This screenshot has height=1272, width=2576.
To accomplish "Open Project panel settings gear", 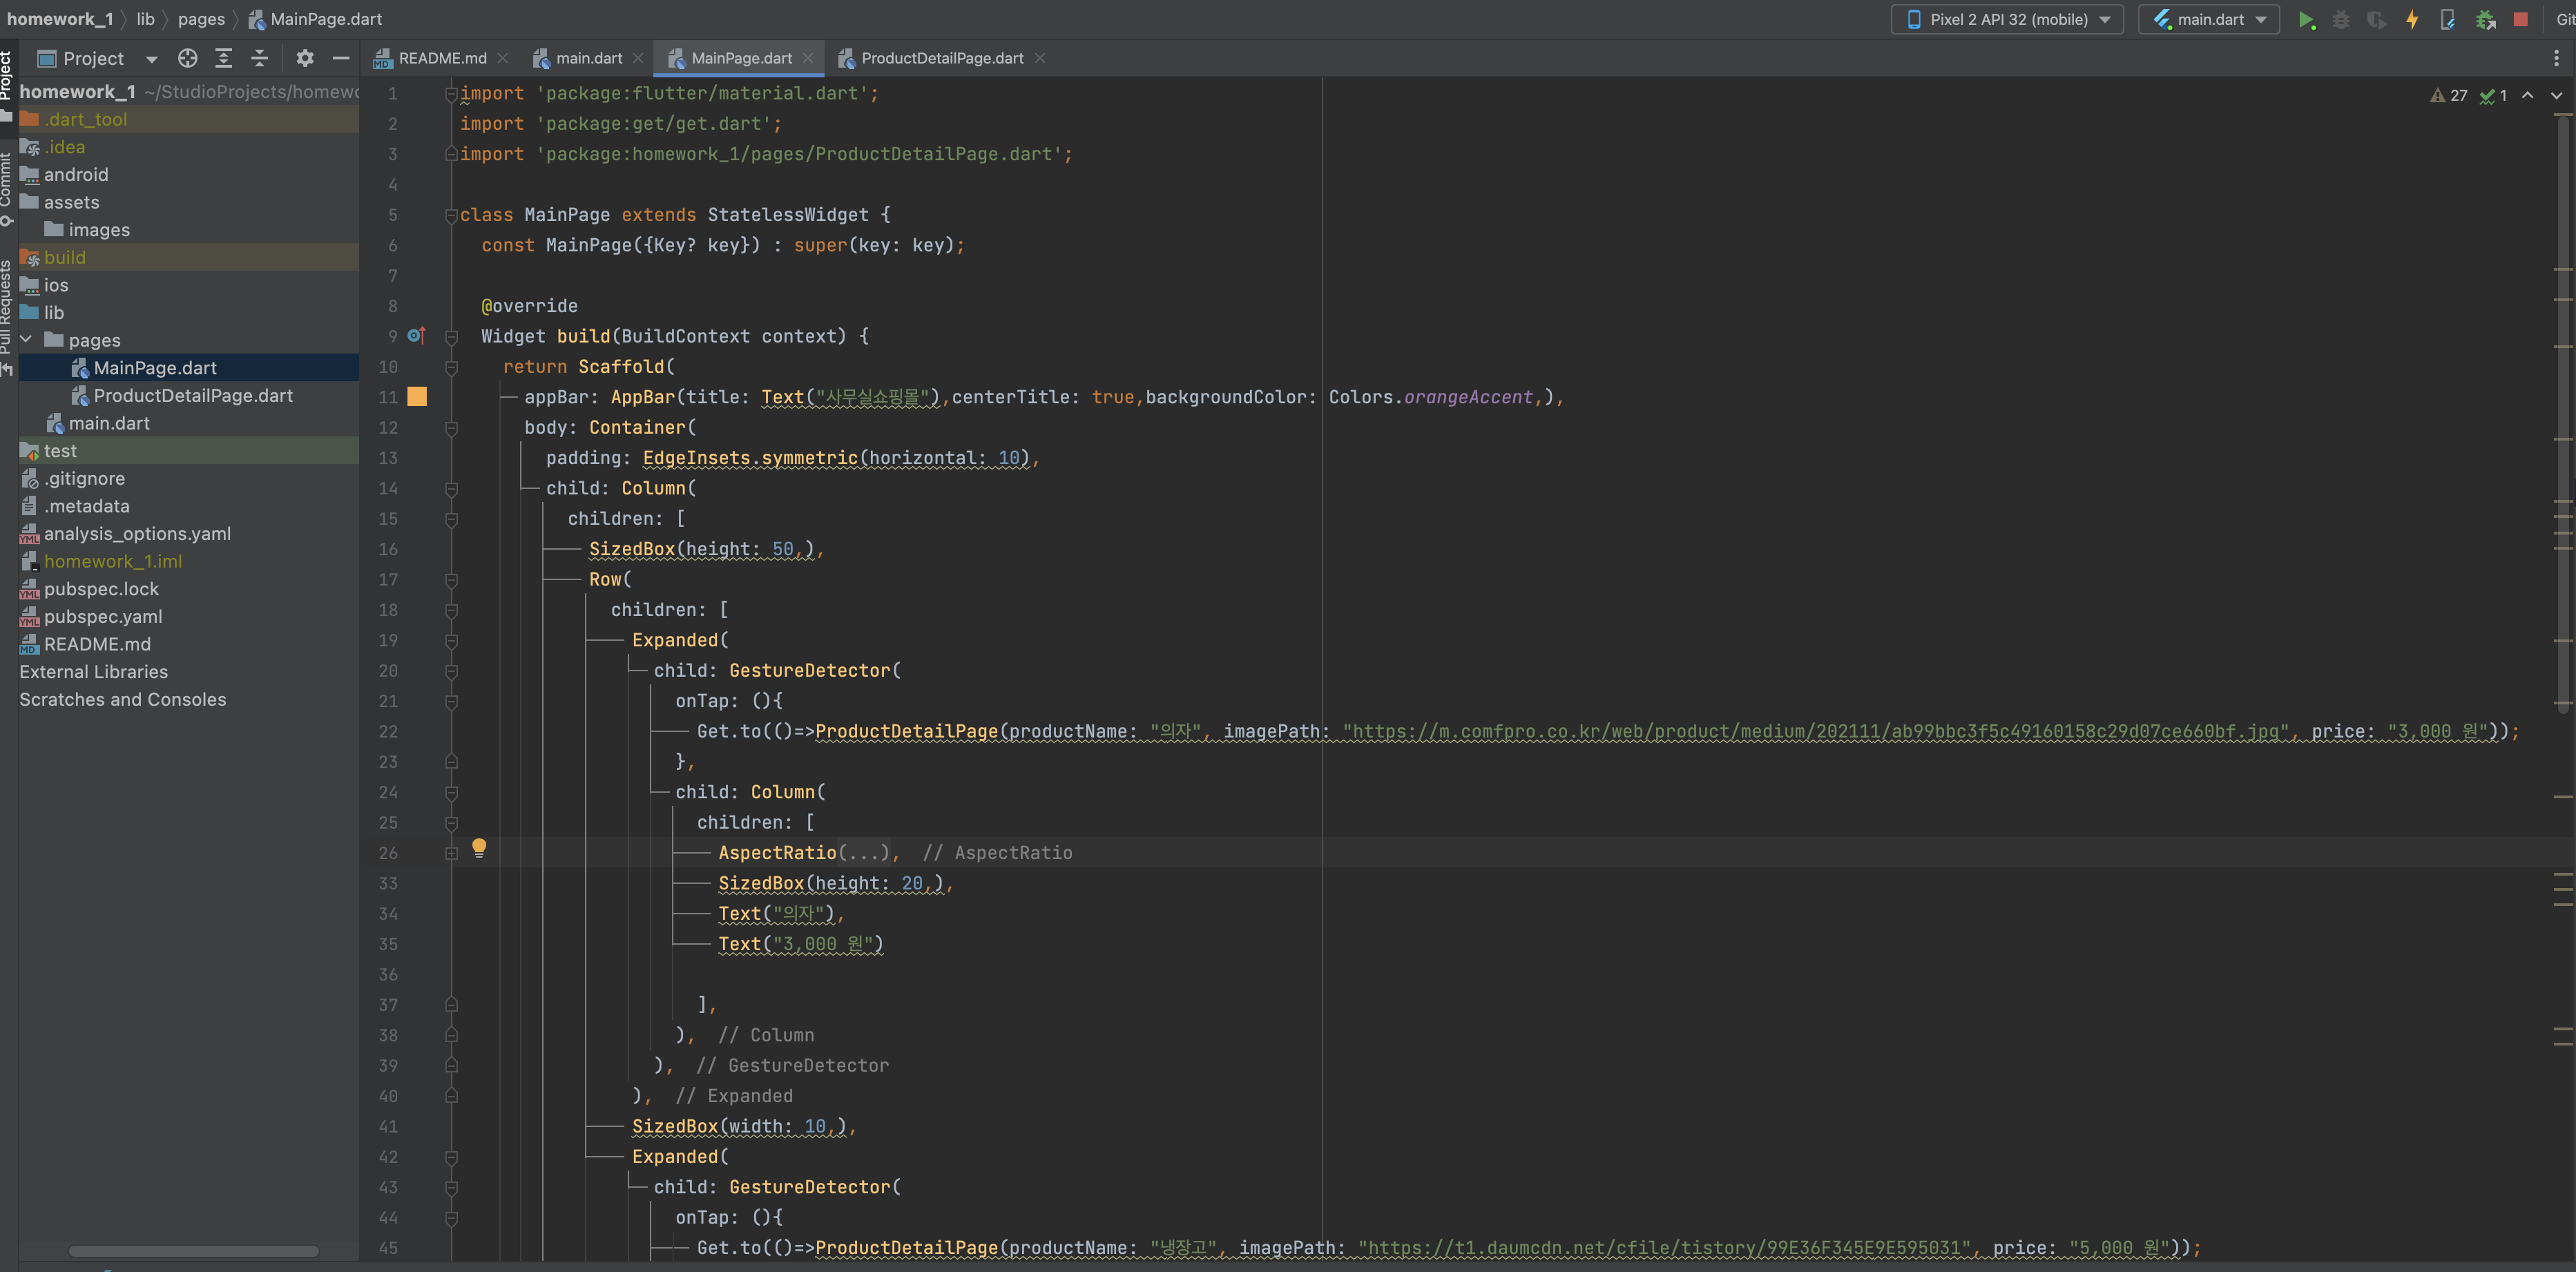I will [x=305, y=58].
